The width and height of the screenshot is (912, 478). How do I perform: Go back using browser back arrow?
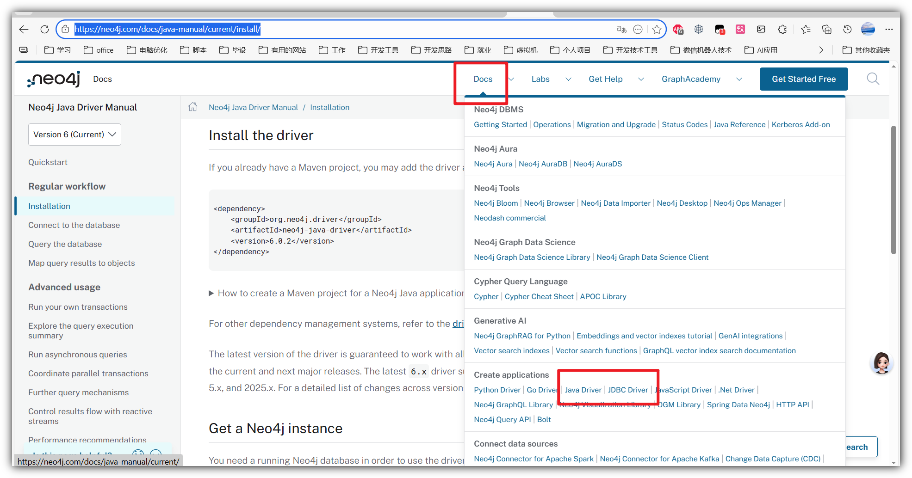click(x=24, y=29)
